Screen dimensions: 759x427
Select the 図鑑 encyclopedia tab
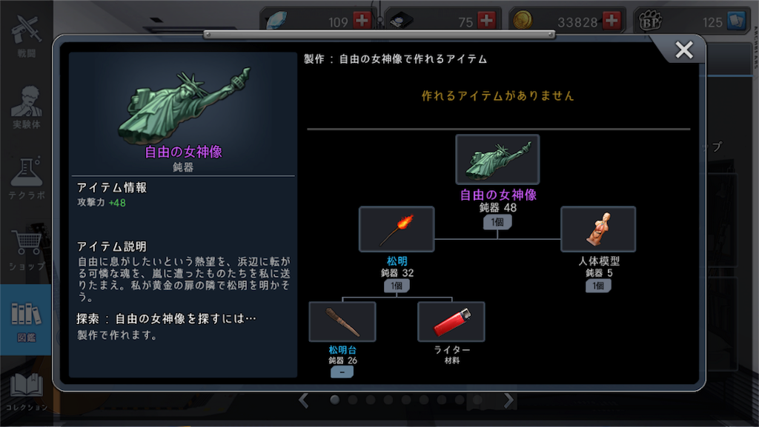pos(26,321)
